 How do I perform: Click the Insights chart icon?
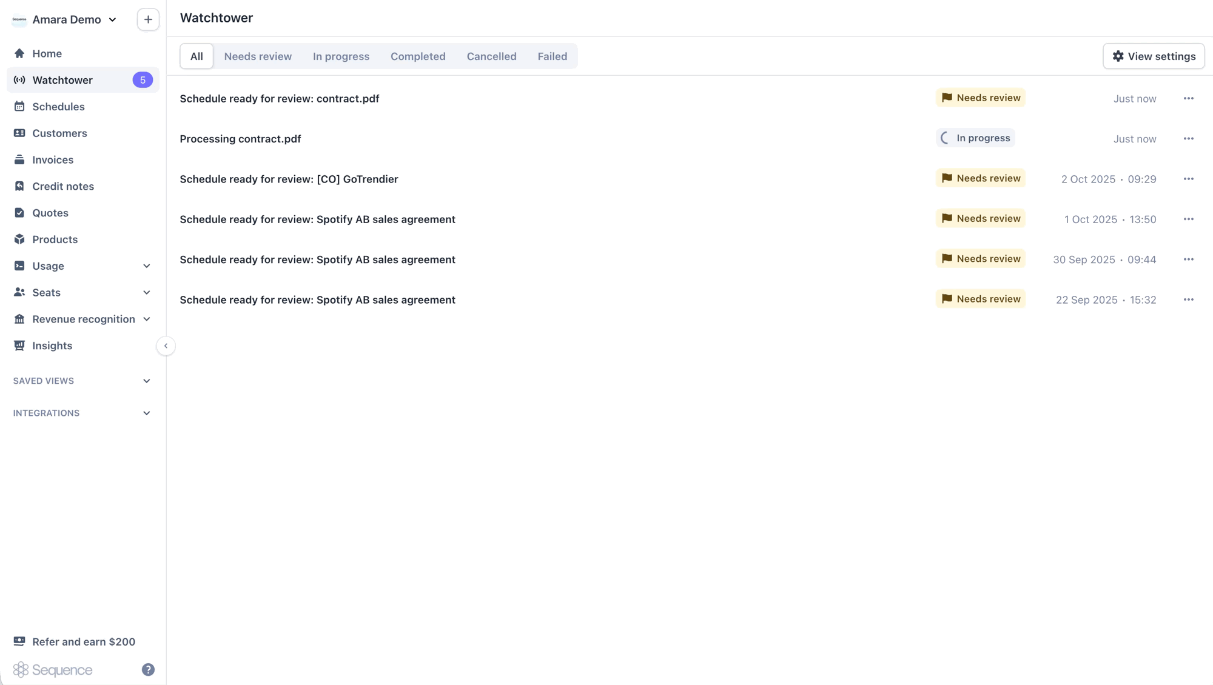coord(19,346)
